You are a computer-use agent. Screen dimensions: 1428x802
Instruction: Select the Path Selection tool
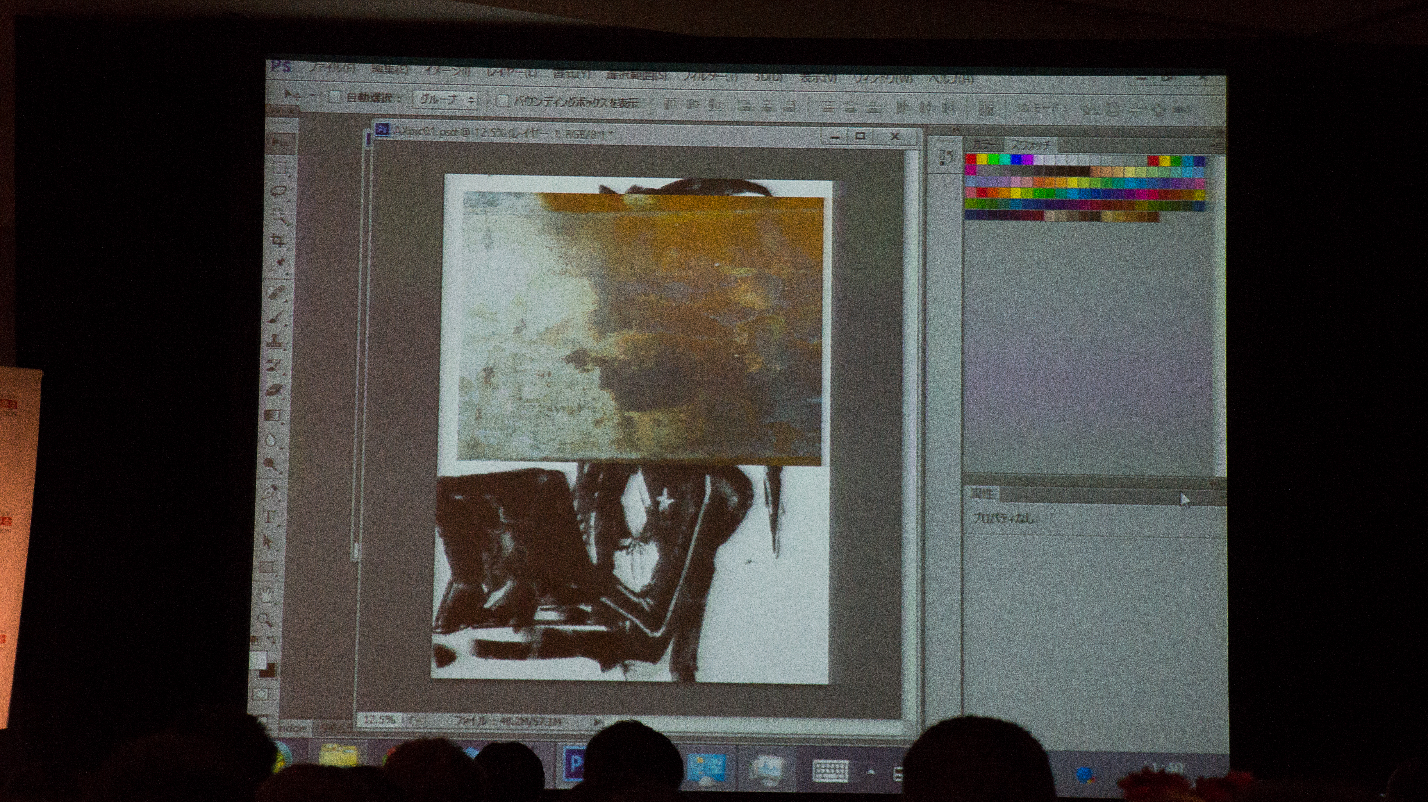coord(268,543)
